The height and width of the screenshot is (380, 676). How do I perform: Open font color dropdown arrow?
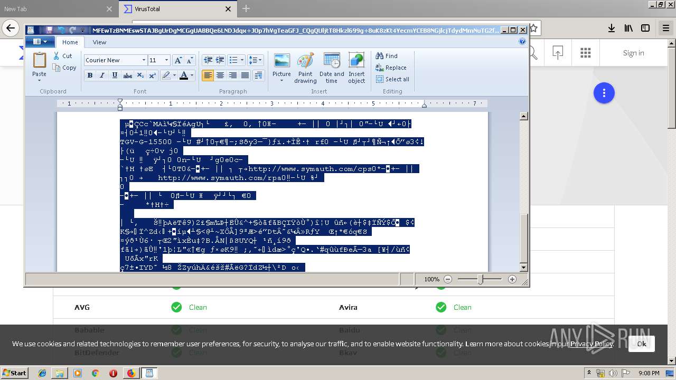tap(191, 75)
